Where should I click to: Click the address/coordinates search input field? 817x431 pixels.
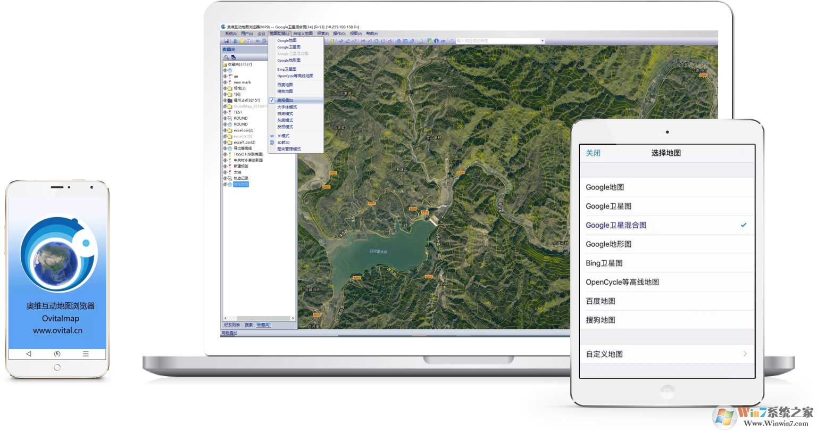click(x=497, y=41)
